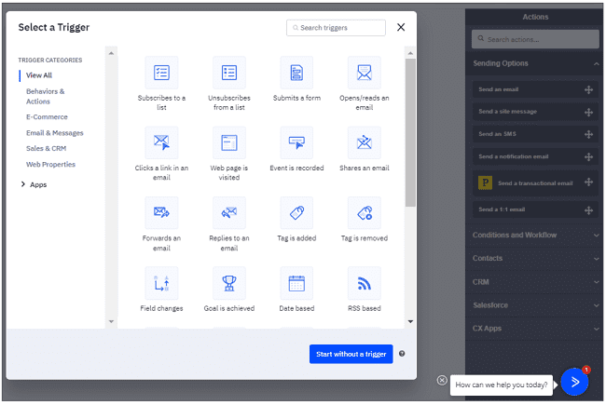The width and height of the screenshot is (606, 405).
Task: Select the Subscribes to a list trigger icon
Action: coord(161,73)
